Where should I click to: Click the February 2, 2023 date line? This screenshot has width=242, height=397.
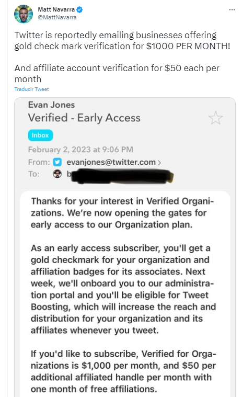tap(80, 150)
